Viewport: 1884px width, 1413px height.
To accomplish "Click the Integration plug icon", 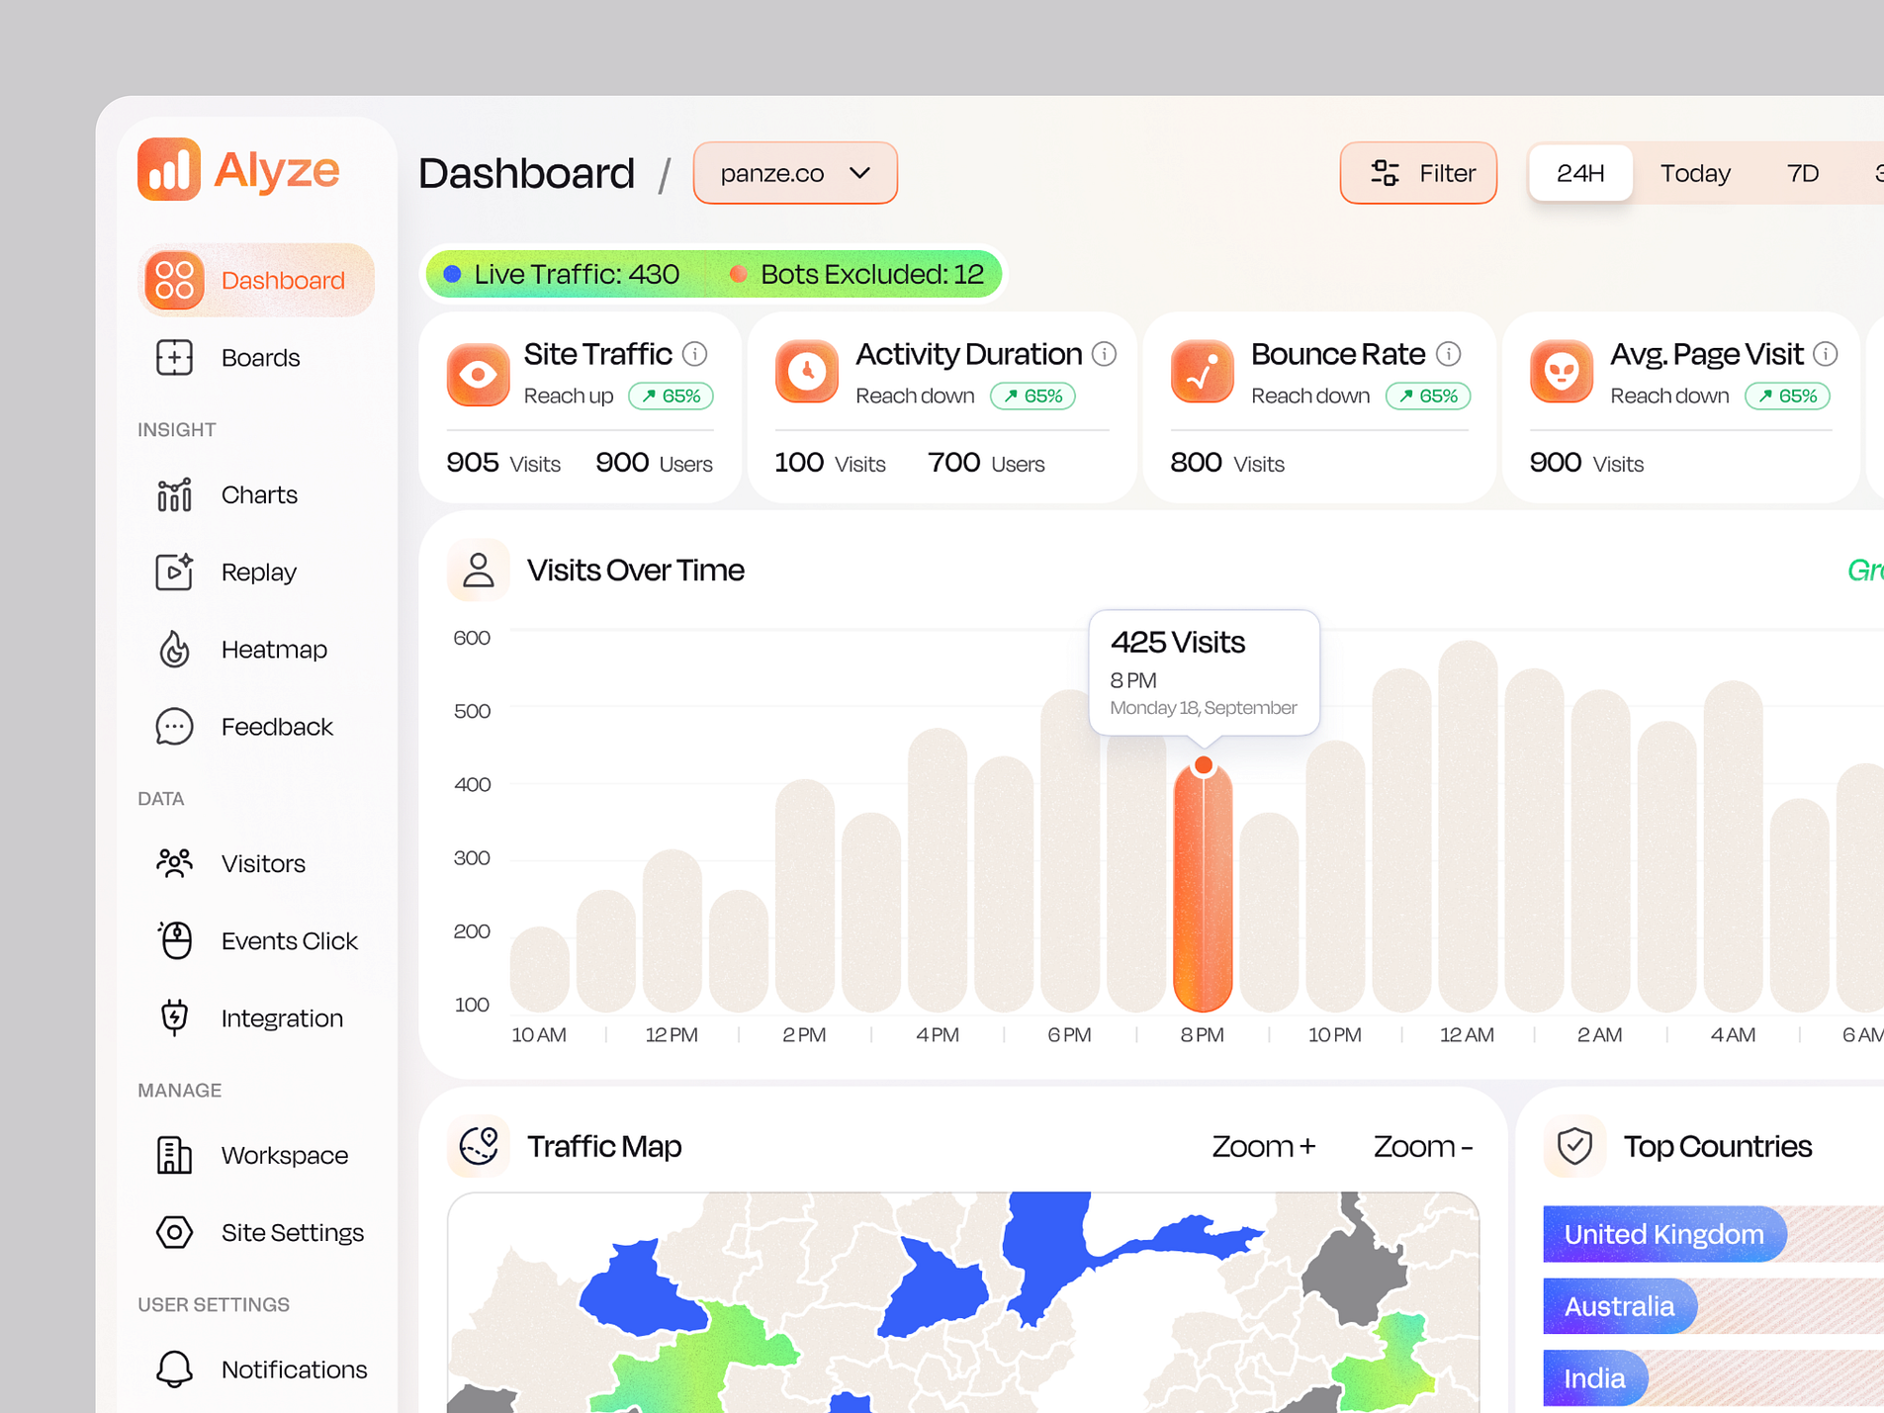I will click(174, 1017).
